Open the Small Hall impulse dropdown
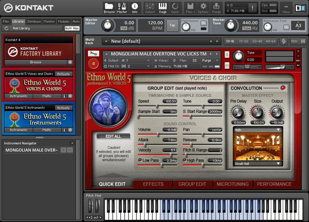The width and height of the screenshot is (309, 222). coord(257,164)
